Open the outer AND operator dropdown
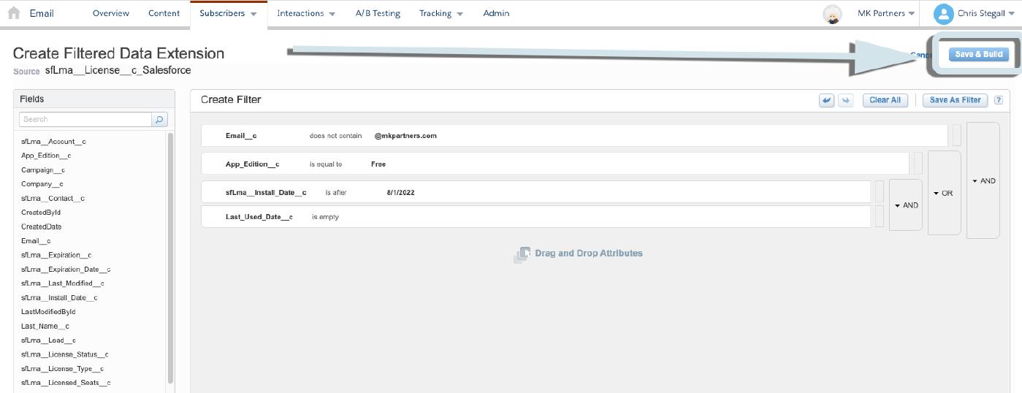The width and height of the screenshot is (1022, 393). [x=983, y=180]
